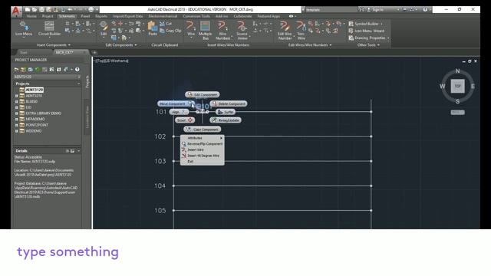Click the Cut circuit clipboard button

tap(166, 24)
